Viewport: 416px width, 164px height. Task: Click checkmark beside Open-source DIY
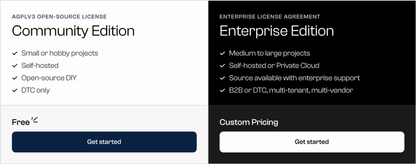tap(15, 78)
